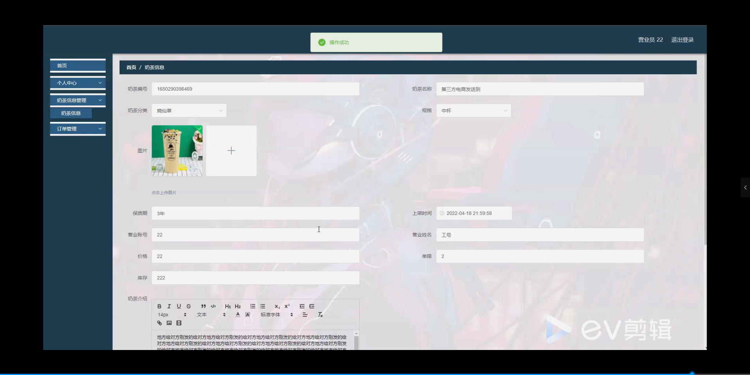Toggle the bullet list formatting
The width and height of the screenshot is (750, 375).
pos(263,306)
